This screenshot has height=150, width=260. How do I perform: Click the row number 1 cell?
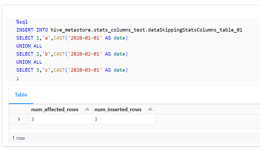(x=19, y=119)
